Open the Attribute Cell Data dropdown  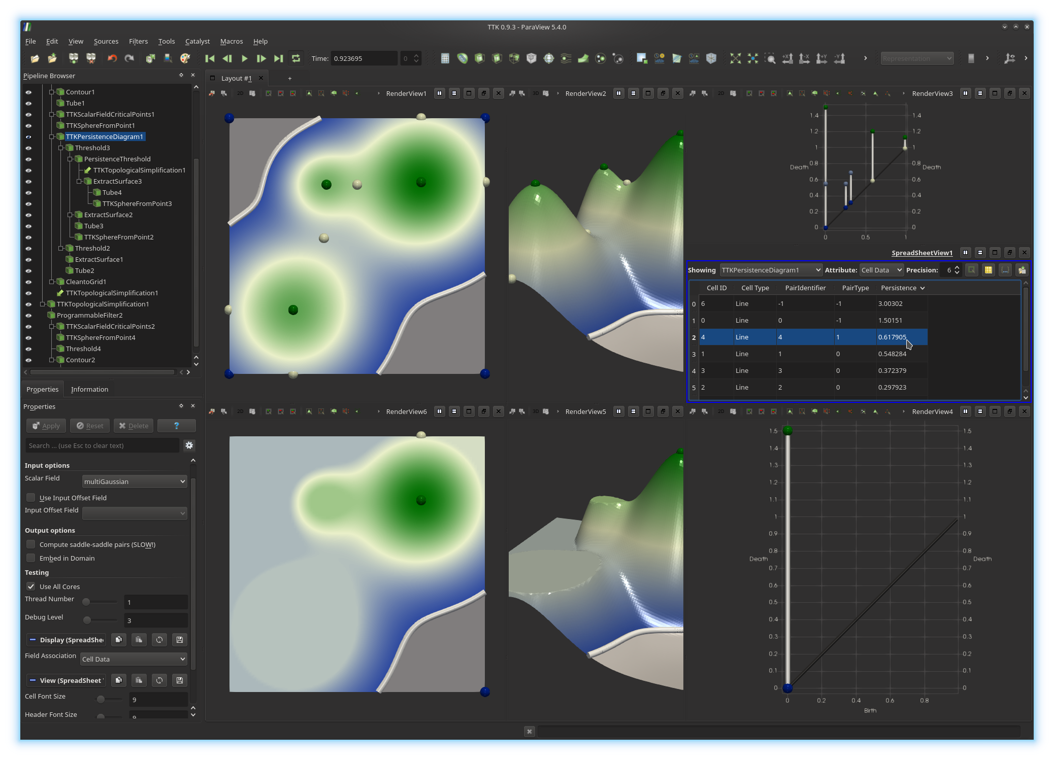(881, 270)
